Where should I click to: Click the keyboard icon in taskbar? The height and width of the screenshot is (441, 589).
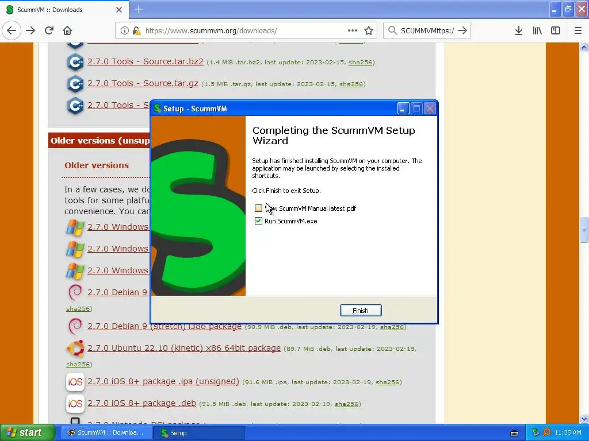coord(514,433)
